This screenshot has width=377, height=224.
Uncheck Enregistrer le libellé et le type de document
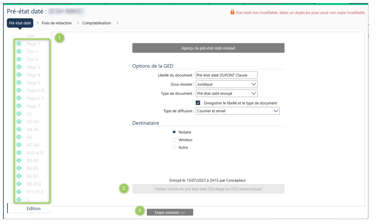(x=198, y=103)
